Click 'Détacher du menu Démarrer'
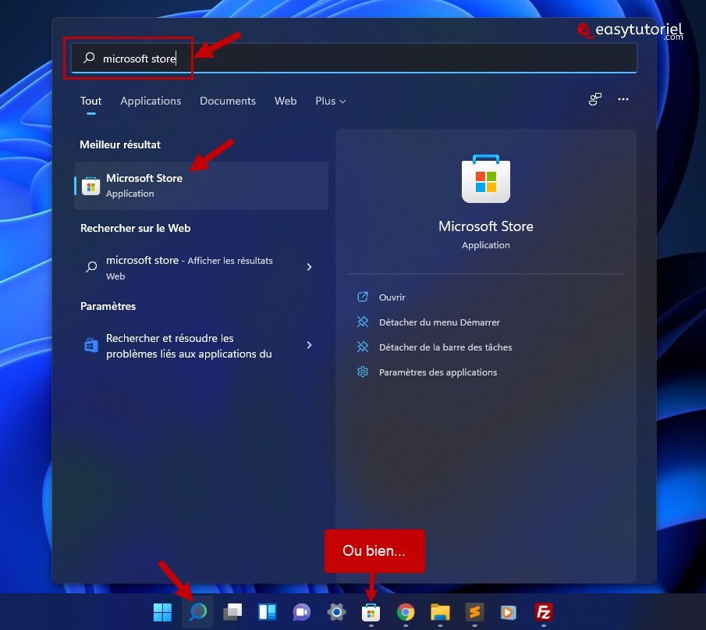The image size is (706, 630). click(x=439, y=322)
